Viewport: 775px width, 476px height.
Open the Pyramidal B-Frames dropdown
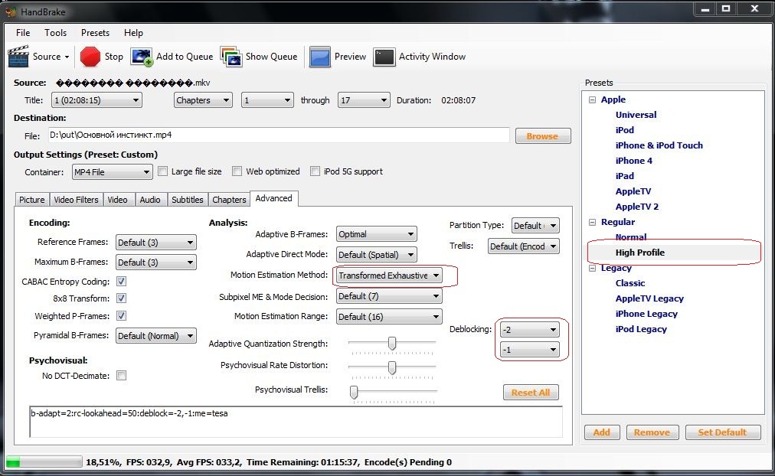click(155, 336)
